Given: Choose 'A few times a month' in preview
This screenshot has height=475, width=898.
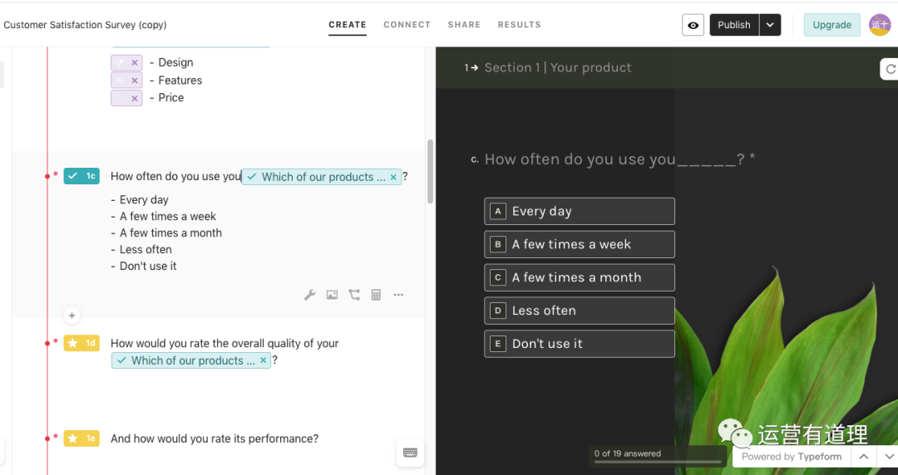Looking at the screenshot, I should [580, 277].
